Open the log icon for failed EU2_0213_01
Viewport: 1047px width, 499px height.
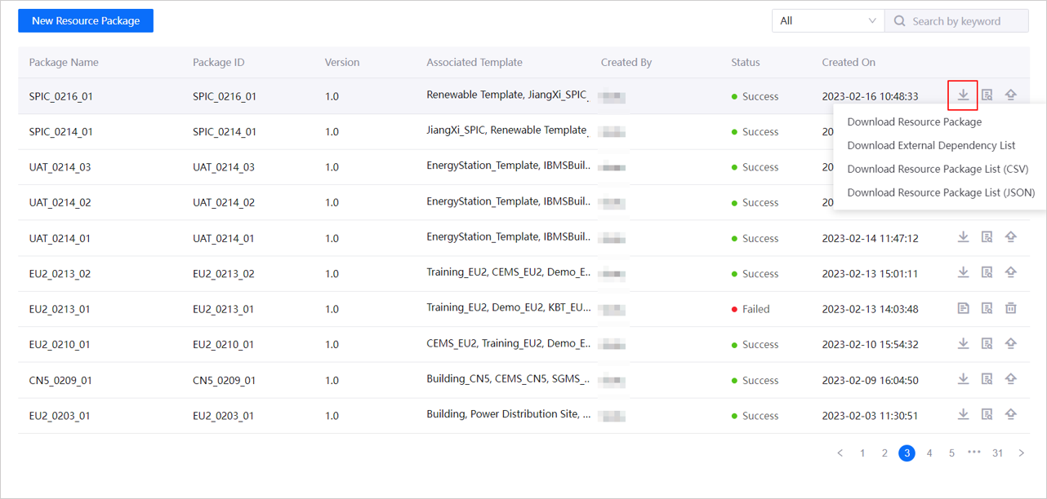(x=963, y=308)
